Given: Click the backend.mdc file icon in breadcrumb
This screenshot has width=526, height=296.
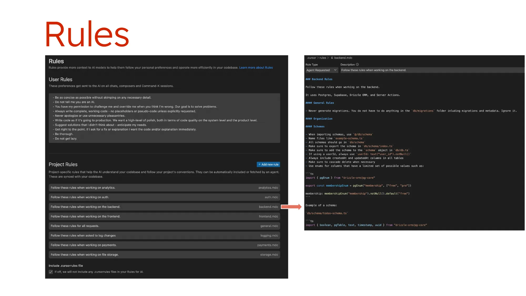Looking at the screenshot, I should coord(332,58).
